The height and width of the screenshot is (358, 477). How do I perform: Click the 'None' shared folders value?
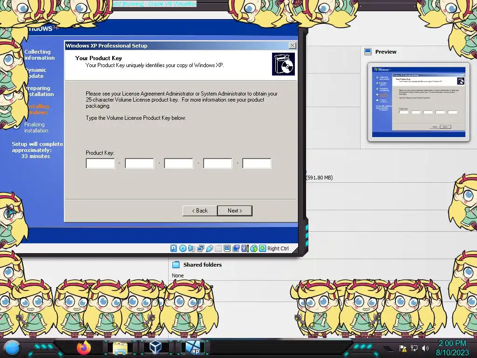(177, 275)
